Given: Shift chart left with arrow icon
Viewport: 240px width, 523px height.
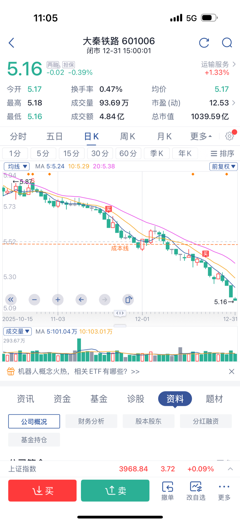Looking at the screenshot, I should [81, 300].
